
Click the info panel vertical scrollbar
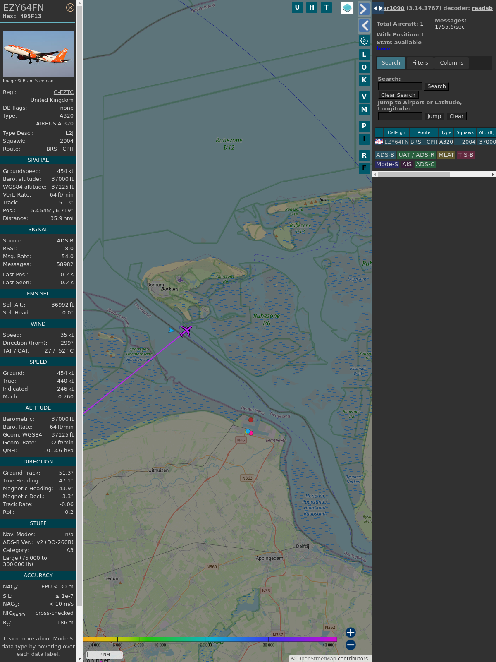point(79,306)
